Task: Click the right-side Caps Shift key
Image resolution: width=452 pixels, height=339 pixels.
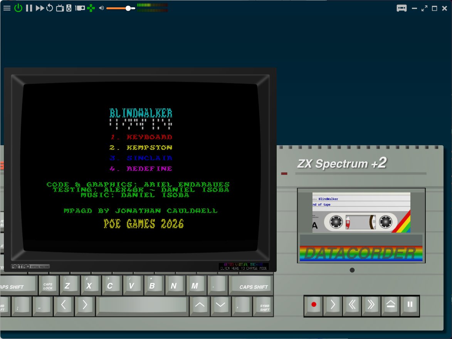Action: [251, 285]
